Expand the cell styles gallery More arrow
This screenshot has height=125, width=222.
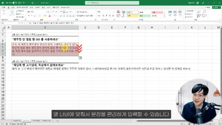click(164, 16)
